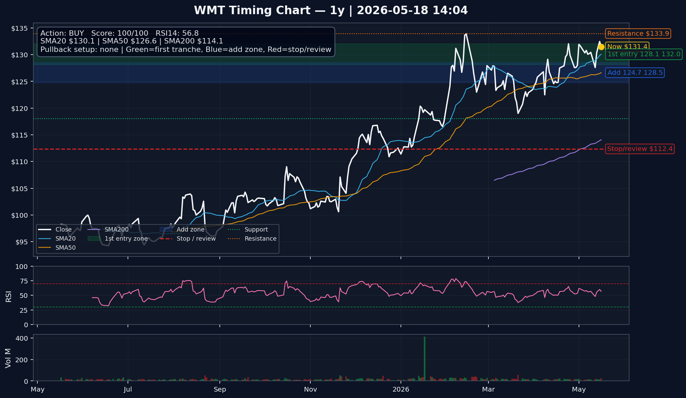Click the $110 price axis label

pos(20,162)
